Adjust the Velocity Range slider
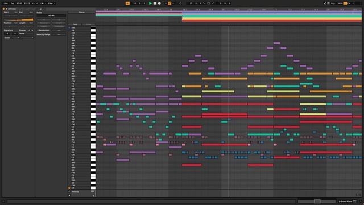Viewport: 364px width, 205px height. 59,34
